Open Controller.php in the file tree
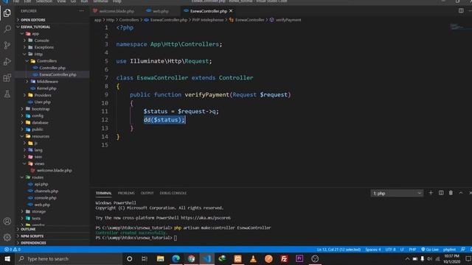 click(52, 68)
